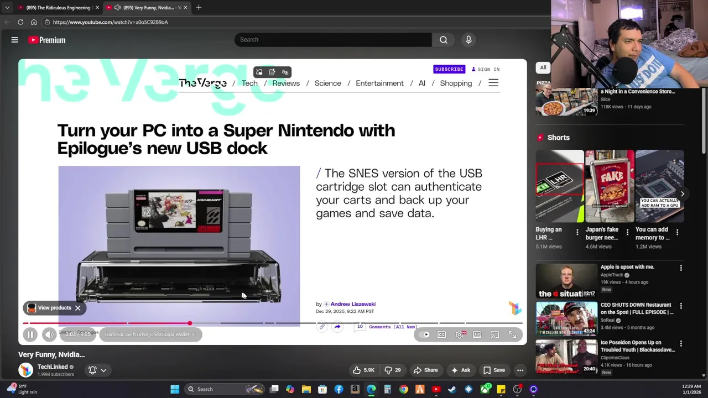Reload the page
Screen dimensions: 708x398
click(20, 22)
